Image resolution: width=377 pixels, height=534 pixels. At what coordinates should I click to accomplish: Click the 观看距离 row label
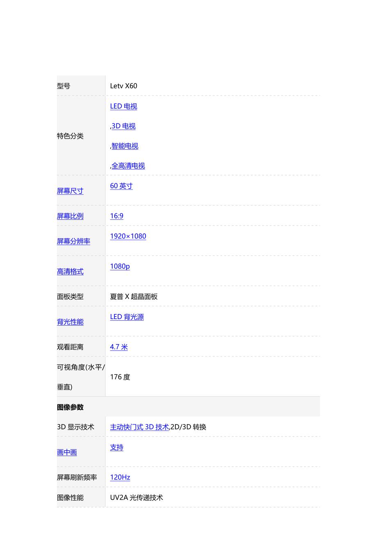tap(70, 347)
